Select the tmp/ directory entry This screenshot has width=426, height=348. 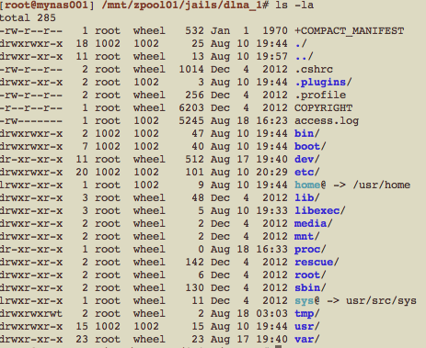[x=307, y=314]
